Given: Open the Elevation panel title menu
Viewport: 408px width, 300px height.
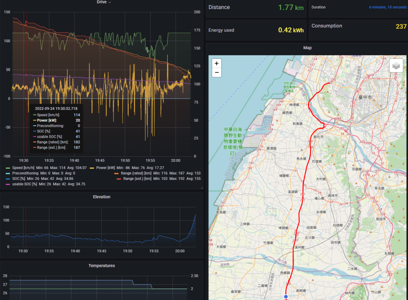Looking at the screenshot, I should tap(102, 197).
